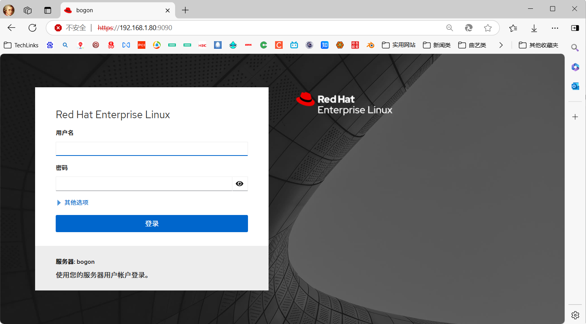
Task: Add a sidebar app with plus
Action: pyautogui.click(x=575, y=117)
